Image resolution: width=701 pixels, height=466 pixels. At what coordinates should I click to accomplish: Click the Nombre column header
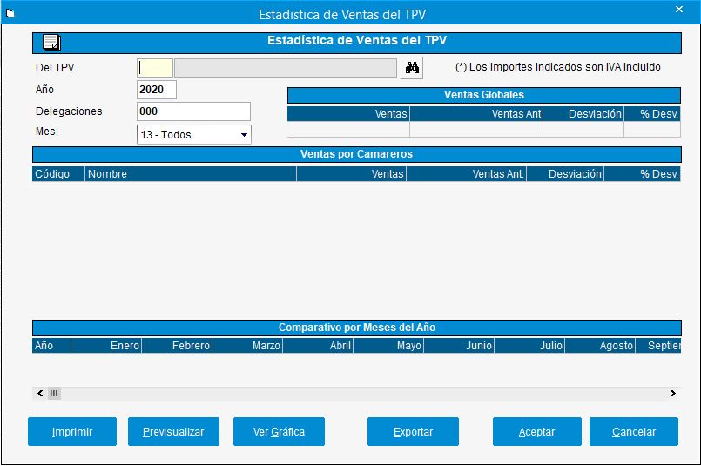[x=191, y=174]
